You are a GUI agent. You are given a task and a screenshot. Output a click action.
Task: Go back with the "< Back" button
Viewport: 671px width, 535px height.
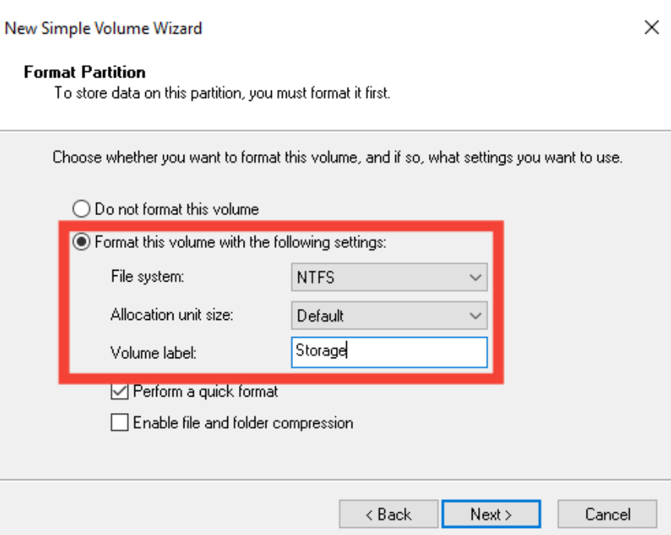pos(386,514)
